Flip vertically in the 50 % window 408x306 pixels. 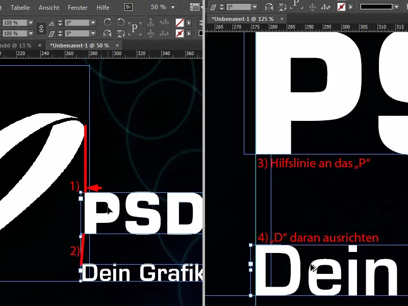(120, 34)
